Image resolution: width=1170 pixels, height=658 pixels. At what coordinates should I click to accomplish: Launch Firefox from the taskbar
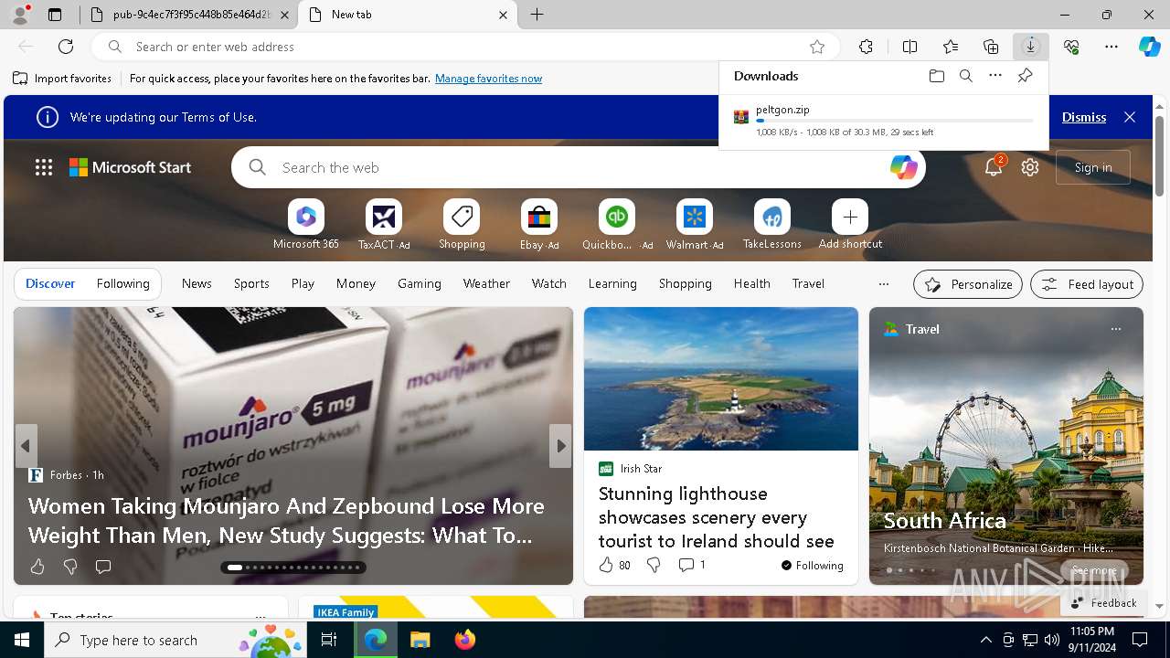pos(465,640)
